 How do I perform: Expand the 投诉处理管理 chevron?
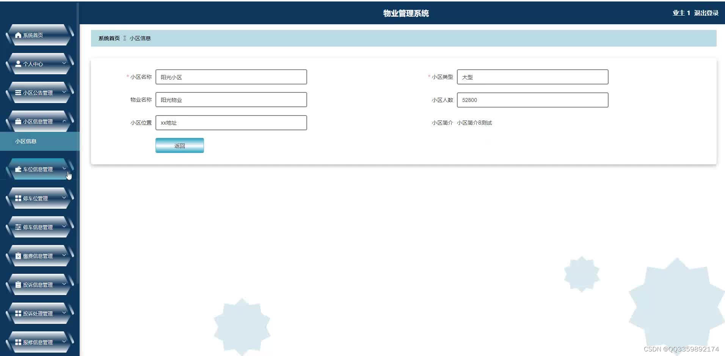(64, 313)
